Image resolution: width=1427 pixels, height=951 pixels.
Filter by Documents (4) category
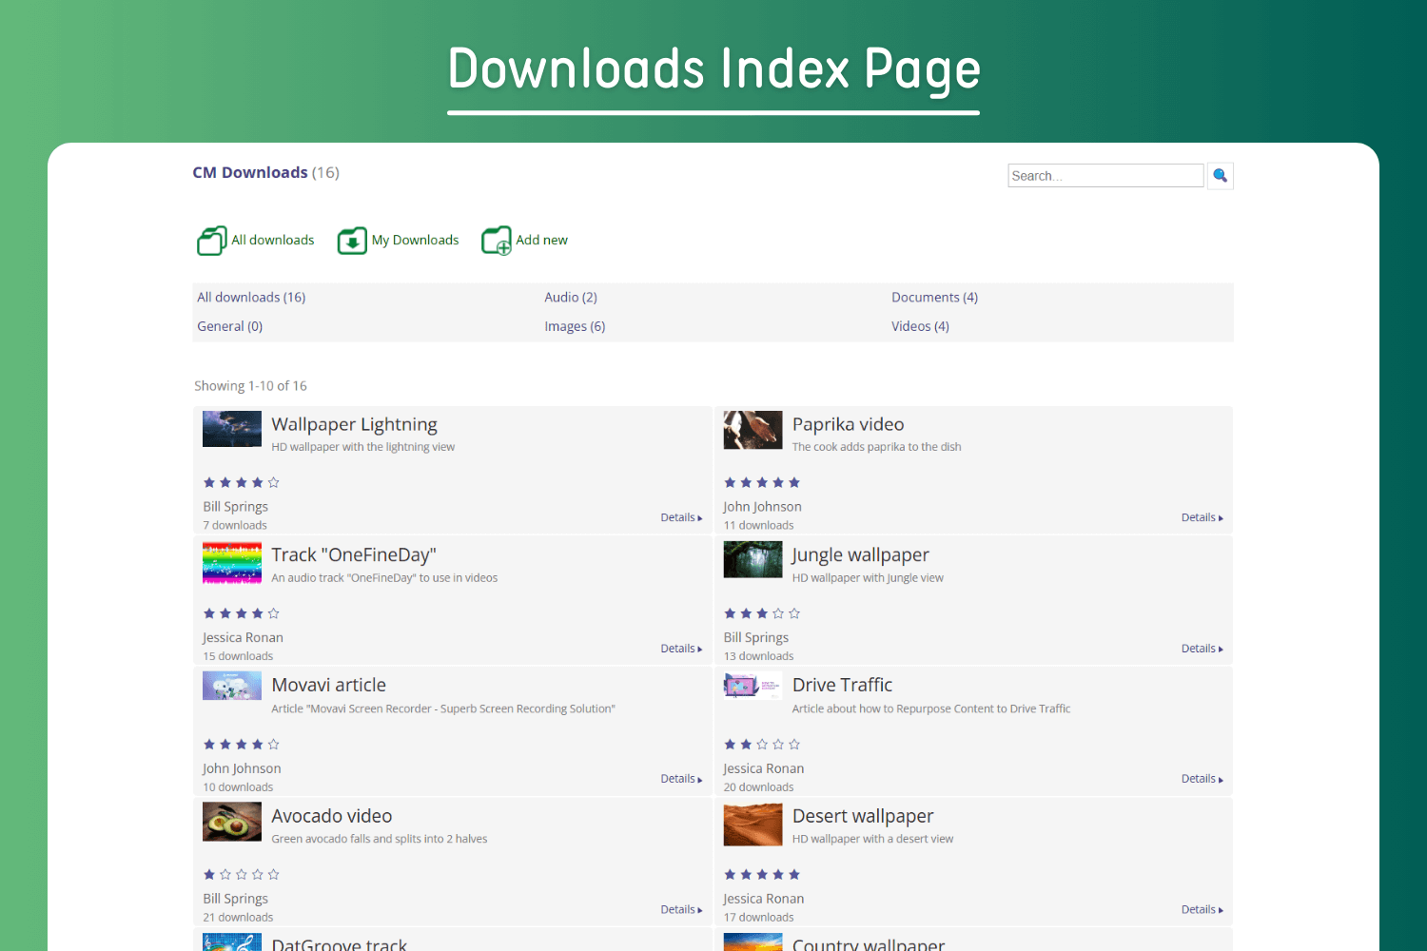pyautogui.click(x=934, y=297)
